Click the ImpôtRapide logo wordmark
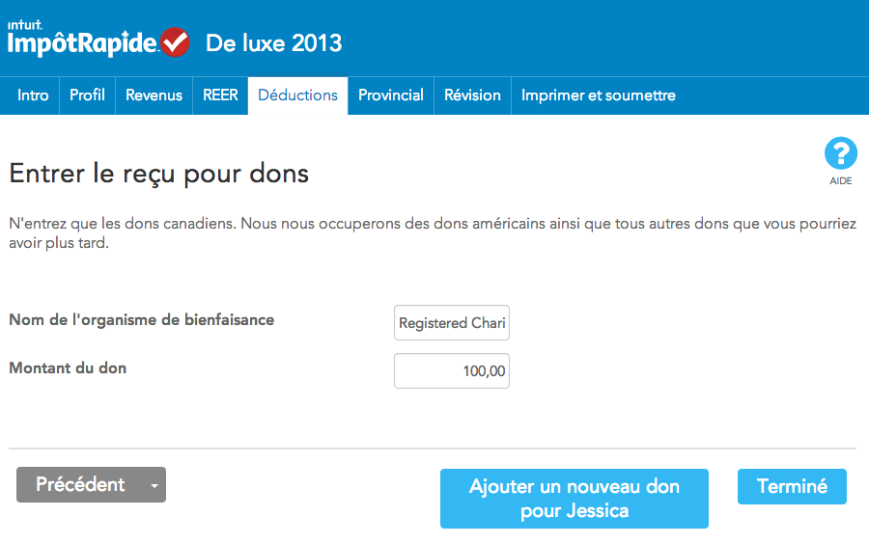 (82, 43)
